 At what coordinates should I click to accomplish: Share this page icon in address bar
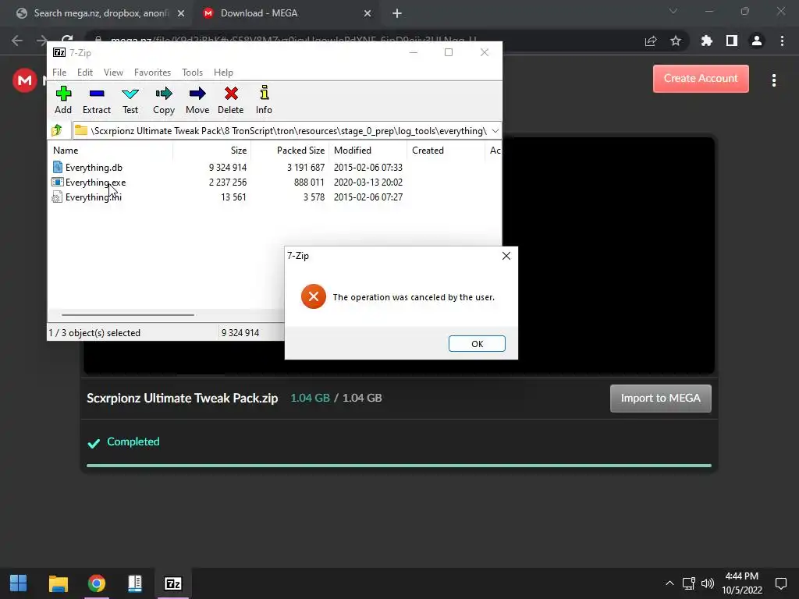tap(651, 41)
